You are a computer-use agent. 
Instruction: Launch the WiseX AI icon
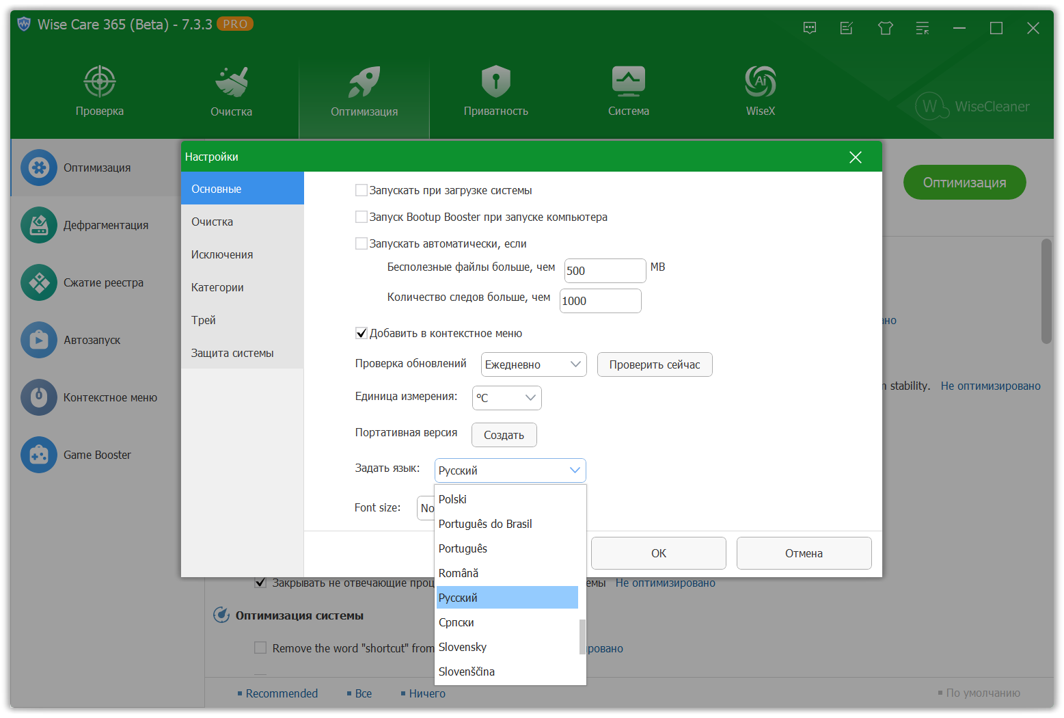[760, 82]
